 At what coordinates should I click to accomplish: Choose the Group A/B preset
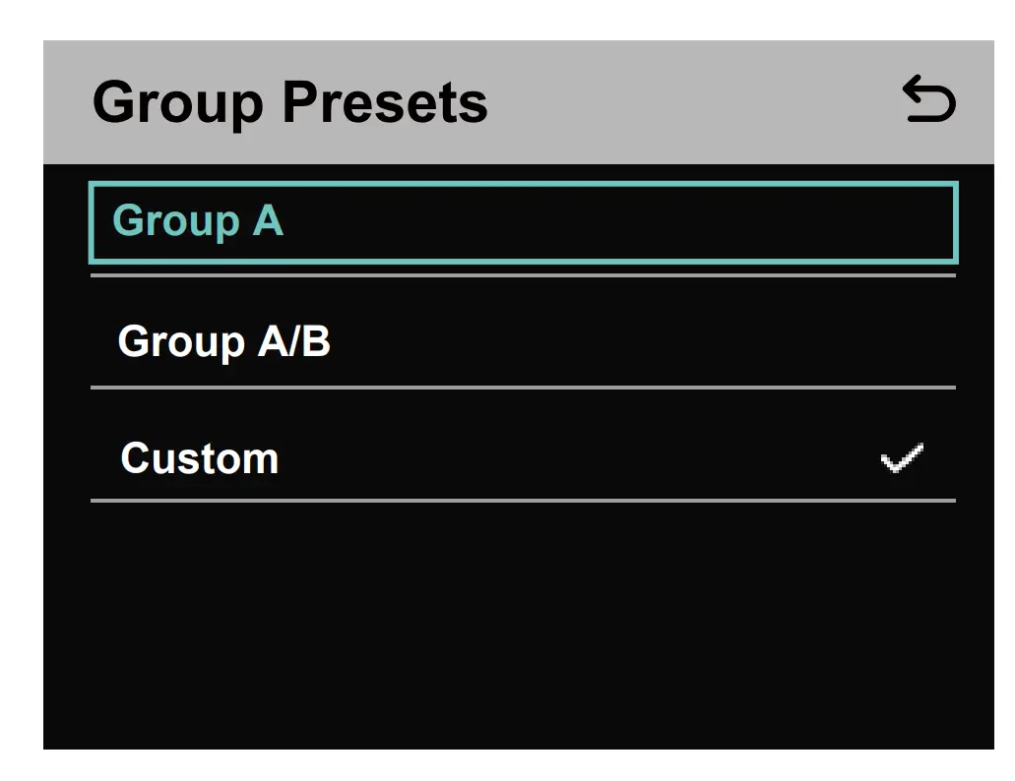click(522, 342)
